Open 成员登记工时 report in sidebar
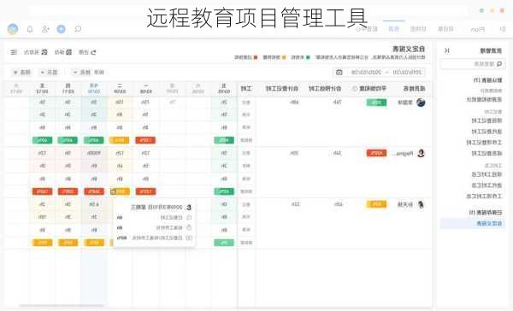Image resolution: width=513 pixels, height=311 pixels. (x=486, y=153)
